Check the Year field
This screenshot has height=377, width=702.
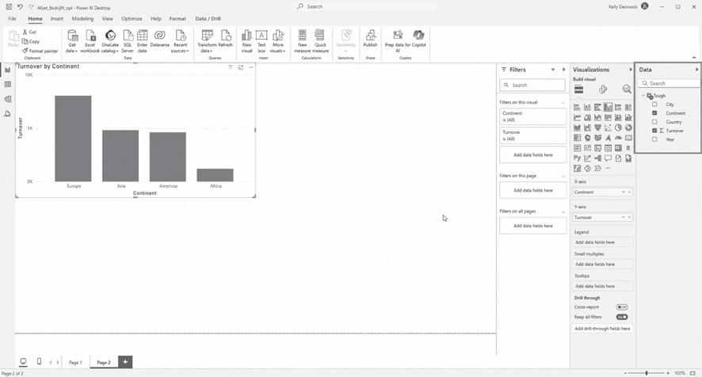pos(654,139)
